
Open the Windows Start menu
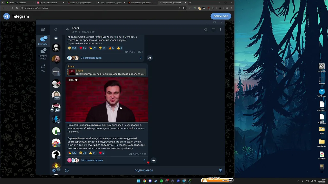139,181
